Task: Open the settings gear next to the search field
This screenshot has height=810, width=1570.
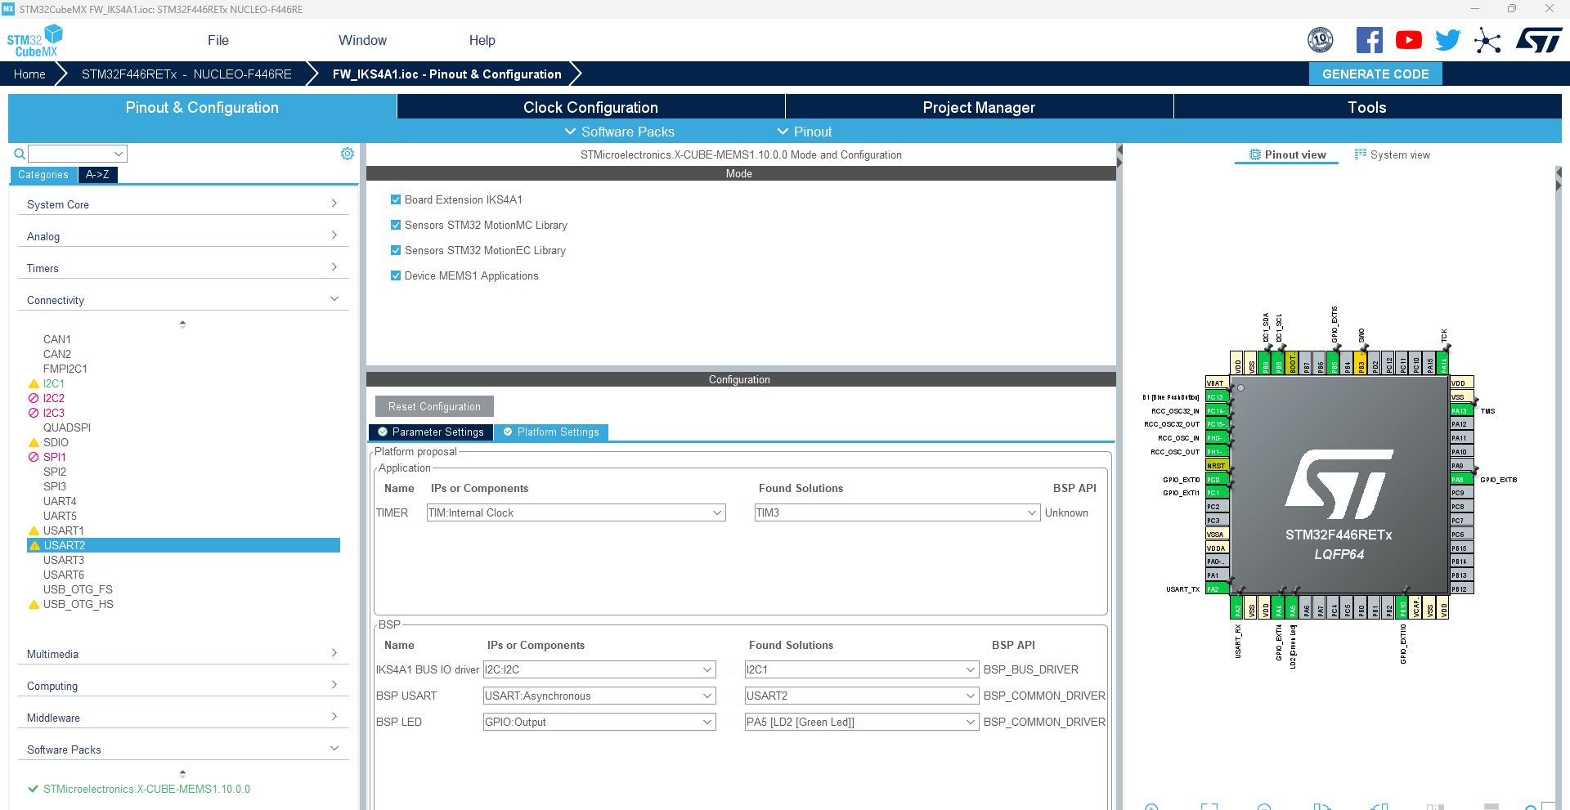Action: tap(348, 153)
